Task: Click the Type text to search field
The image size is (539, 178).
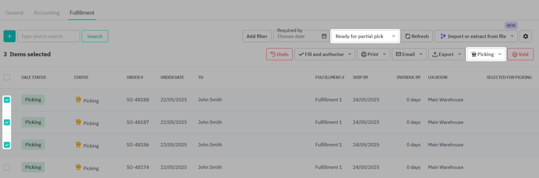Action: [48, 36]
